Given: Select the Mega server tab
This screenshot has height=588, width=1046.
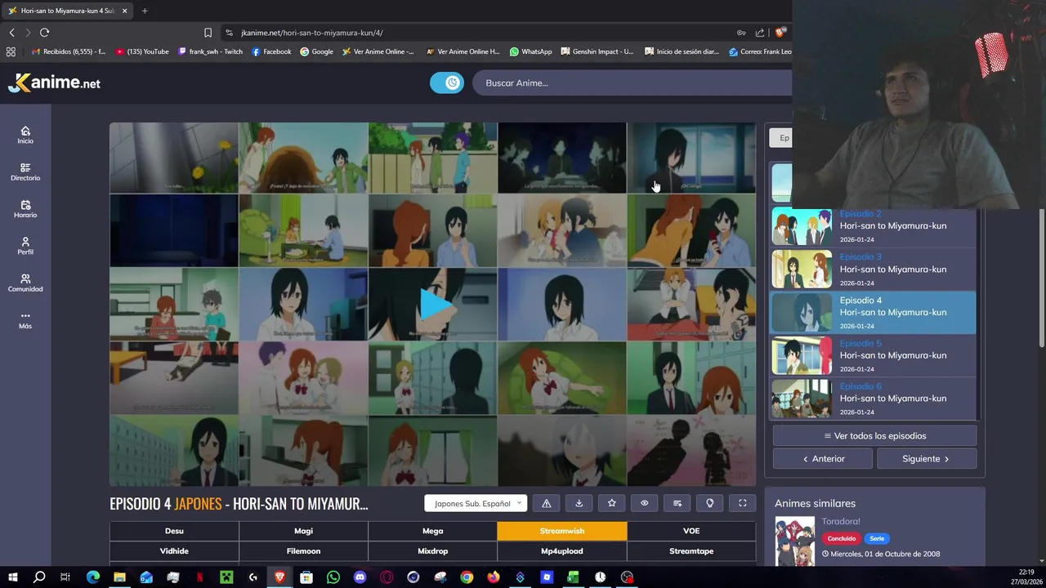Looking at the screenshot, I should [x=432, y=531].
